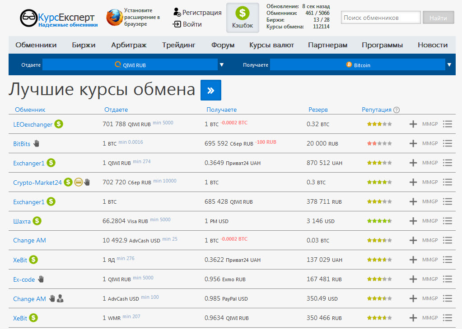This screenshot has height=329, width=462.
Task: Open the Арбитраж menu item
Action: click(129, 45)
